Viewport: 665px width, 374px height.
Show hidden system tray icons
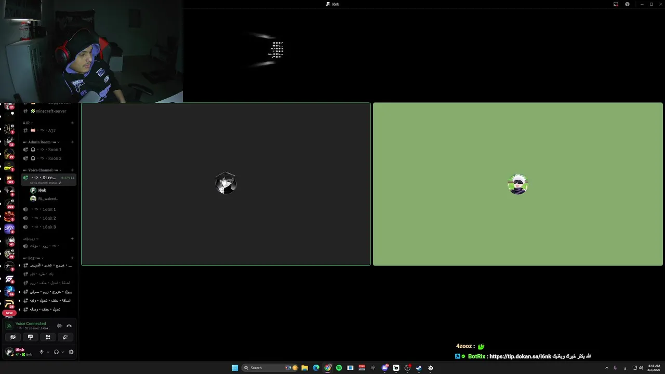coord(606,368)
